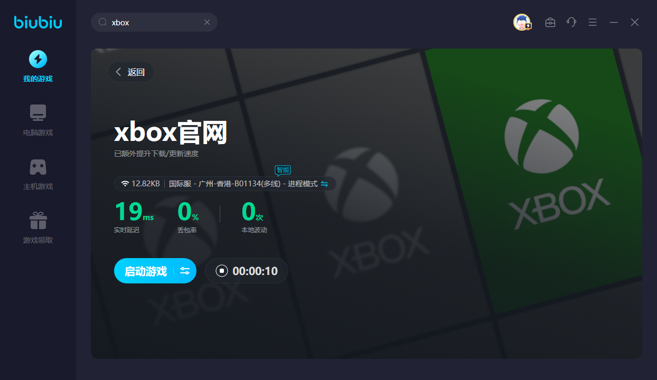Open the toolbox briefcase icon
This screenshot has width=657, height=380.
(x=550, y=22)
